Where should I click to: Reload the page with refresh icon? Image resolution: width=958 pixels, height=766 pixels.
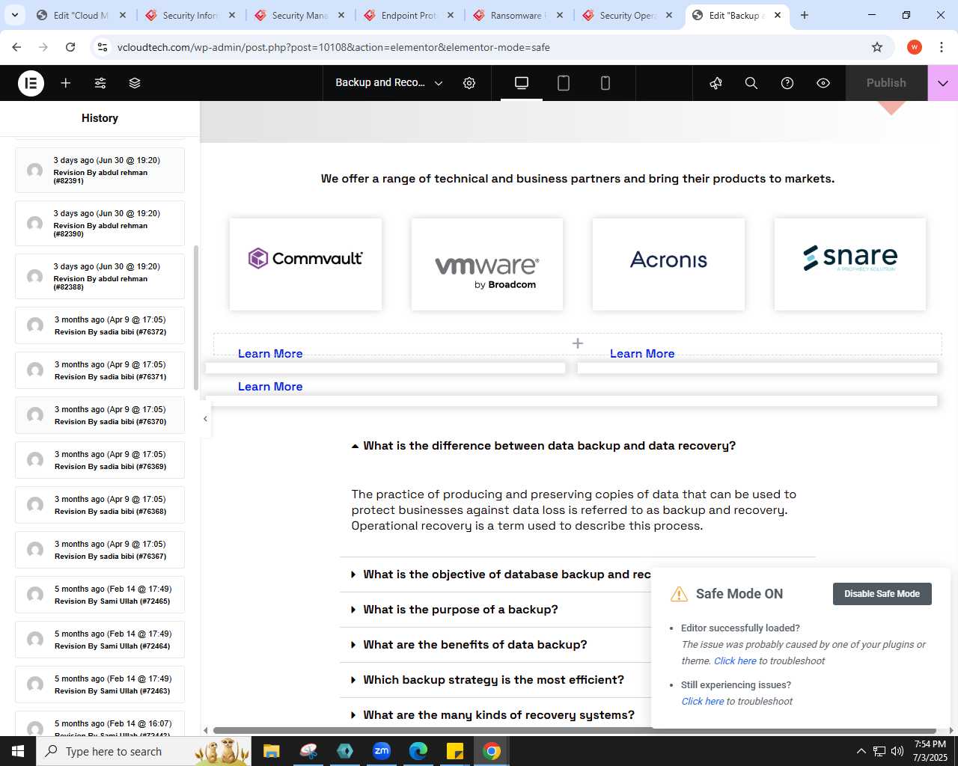point(70,47)
